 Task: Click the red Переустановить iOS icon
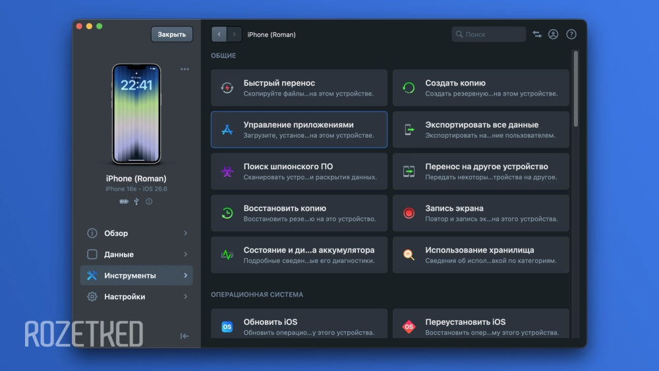tap(409, 326)
